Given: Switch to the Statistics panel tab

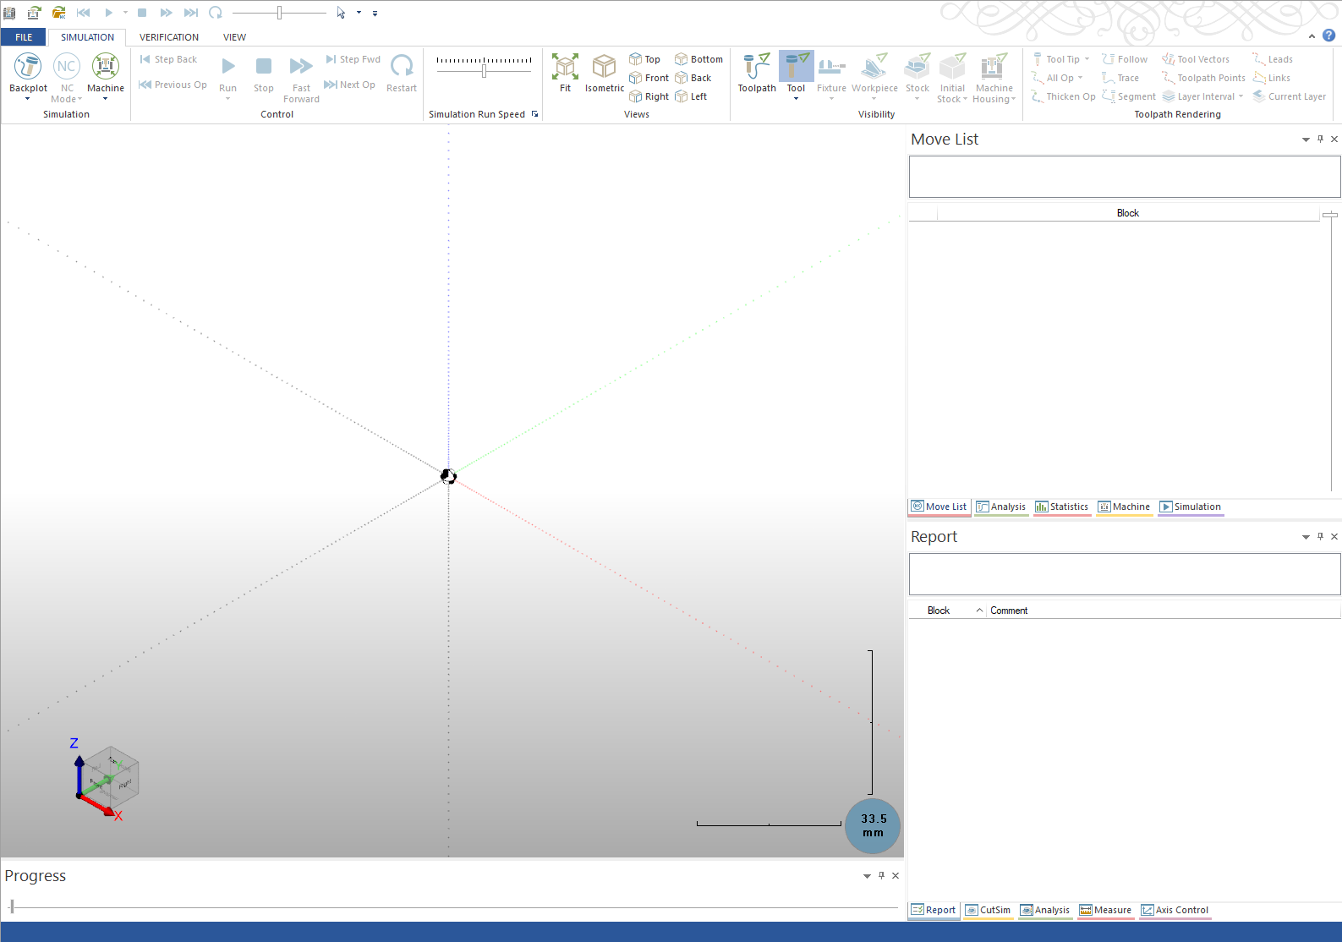Looking at the screenshot, I should pyautogui.click(x=1061, y=507).
